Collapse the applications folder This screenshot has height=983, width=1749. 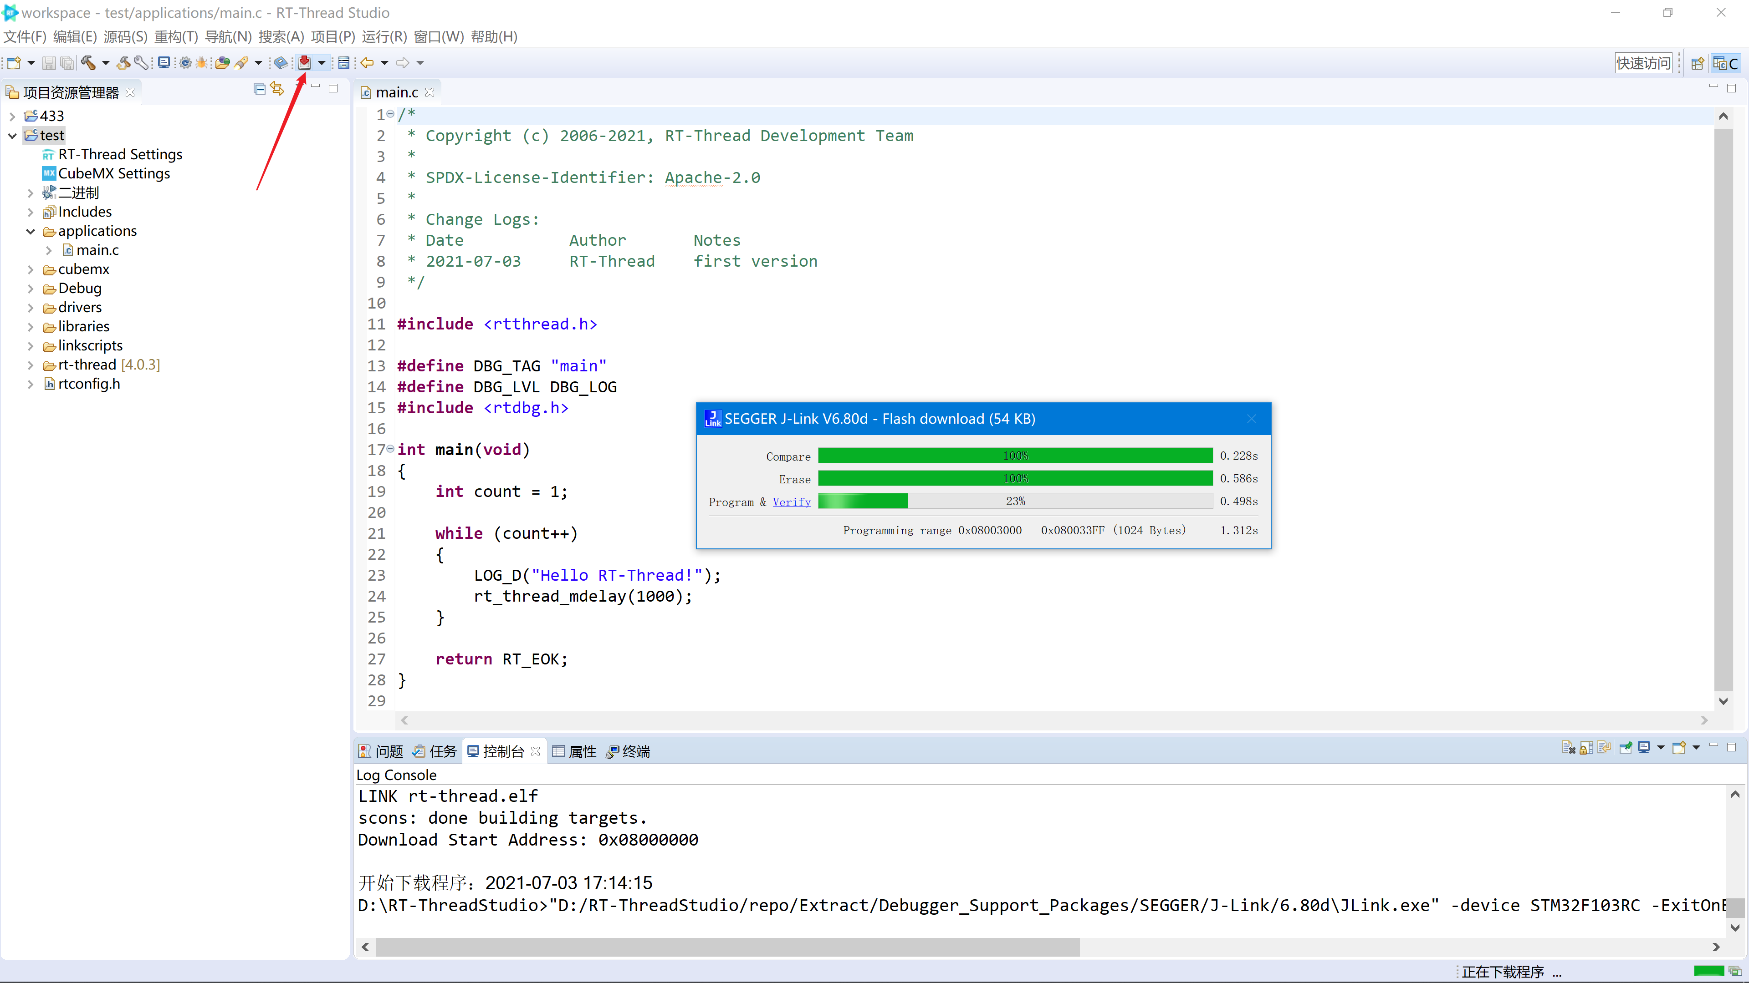pos(31,231)
